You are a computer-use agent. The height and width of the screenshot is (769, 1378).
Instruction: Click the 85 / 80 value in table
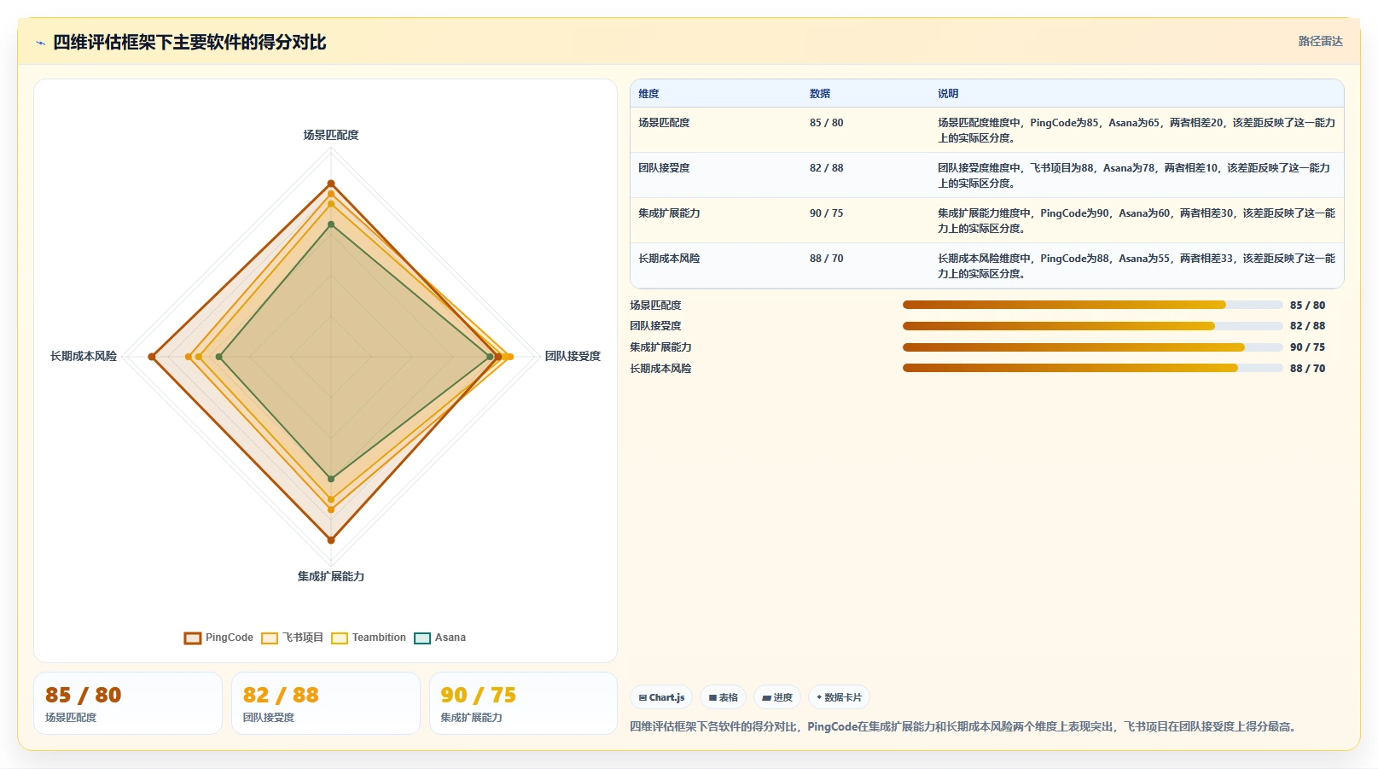826,123
